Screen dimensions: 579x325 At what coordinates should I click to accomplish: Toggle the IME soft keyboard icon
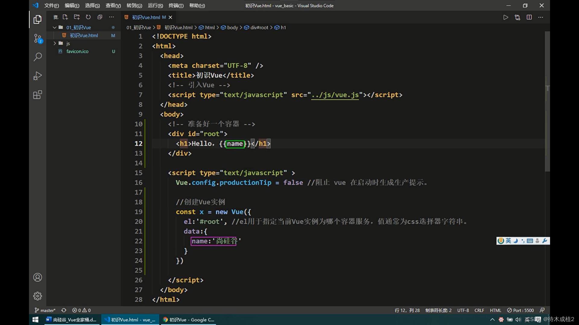click(x=530, y=241)
